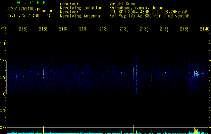Click the 1.0 kHz frequency axis label

pyautogui.click(x=3, y=61)
